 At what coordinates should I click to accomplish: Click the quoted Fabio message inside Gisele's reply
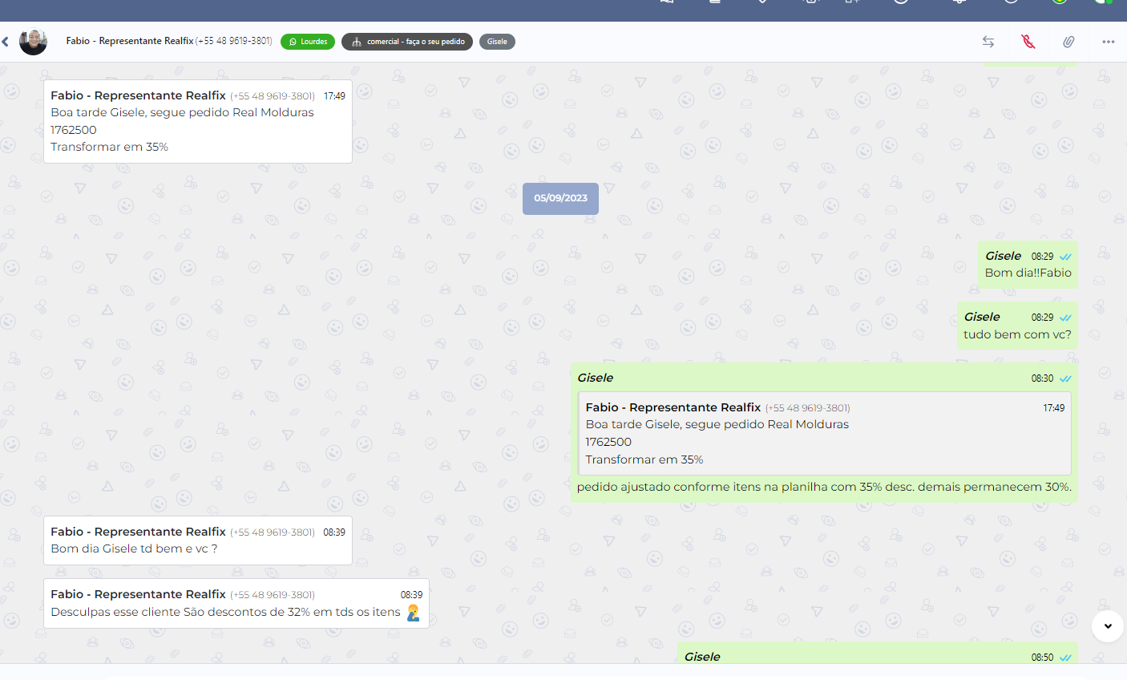[x=824, y=434]
